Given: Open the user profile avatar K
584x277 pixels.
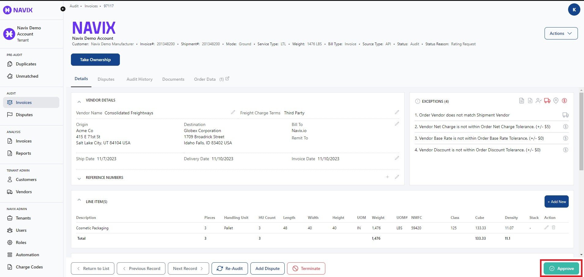Looking at the screenshot, I should [x=574, y=9].
